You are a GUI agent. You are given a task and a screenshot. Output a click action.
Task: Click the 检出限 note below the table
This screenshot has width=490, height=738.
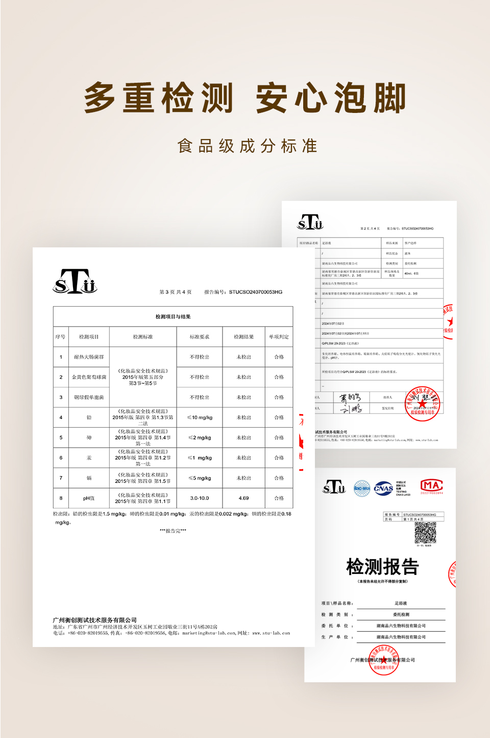point(173,518)
